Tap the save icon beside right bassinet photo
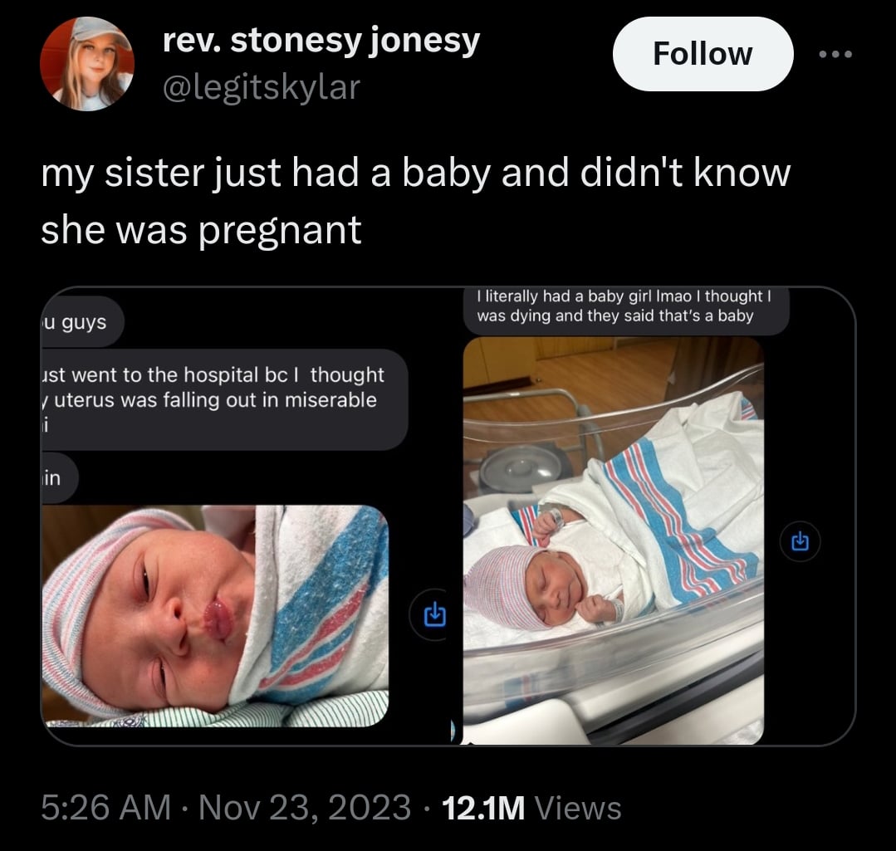This screenshot has height=851, width=896. [x=800, y=540]
